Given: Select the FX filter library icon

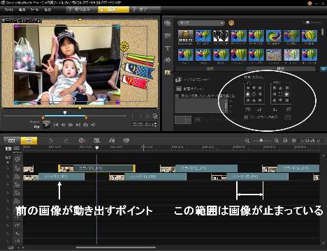Looking at the screenshot, I should click(x=168, y=73).
